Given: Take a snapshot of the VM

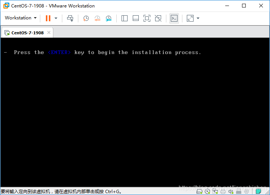Looking at the screenshot, I should click(x=86, y=18).
